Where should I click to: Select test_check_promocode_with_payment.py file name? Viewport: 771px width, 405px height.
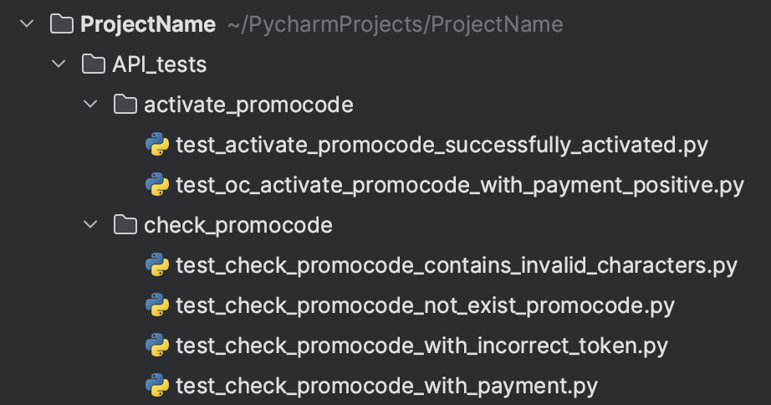click(x=387, y=387)
